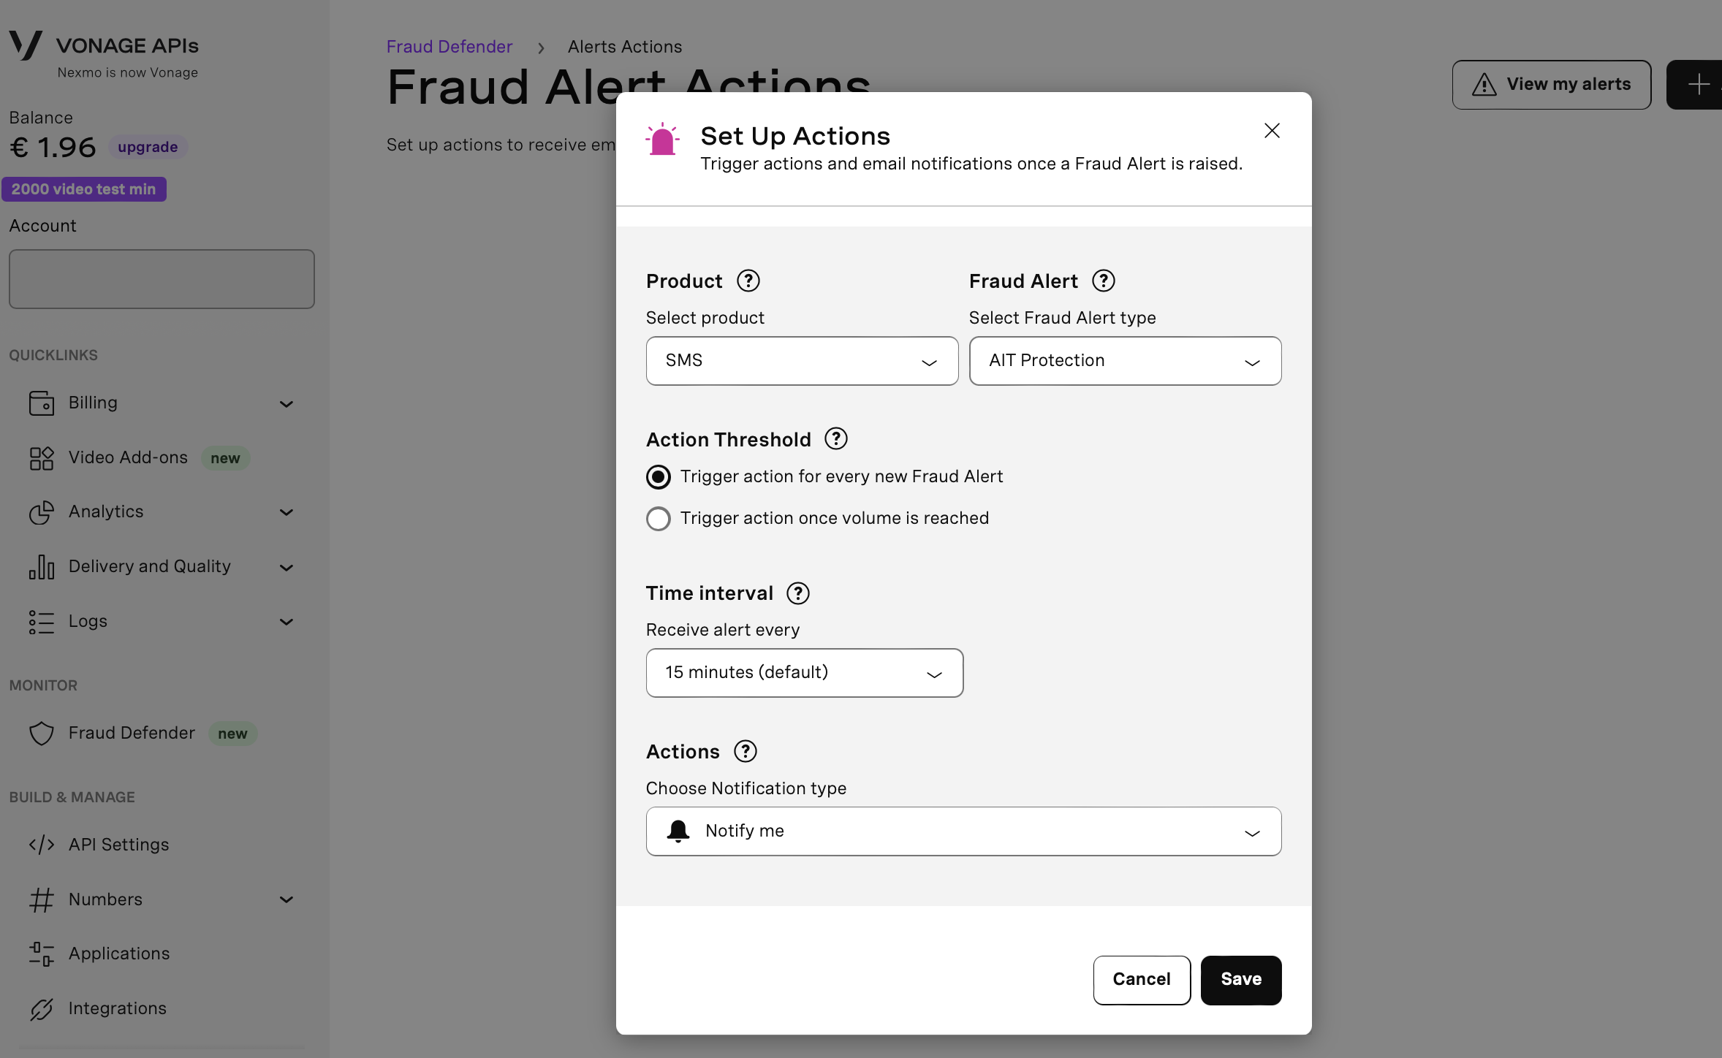
Task: Select the Delivery and Quality chart icon
Action: [x=41, y=567]
